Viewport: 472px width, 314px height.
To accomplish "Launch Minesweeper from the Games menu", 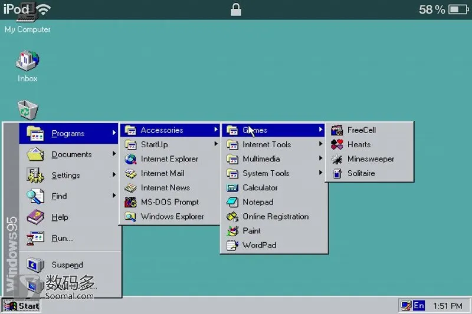I will [370, 159].
